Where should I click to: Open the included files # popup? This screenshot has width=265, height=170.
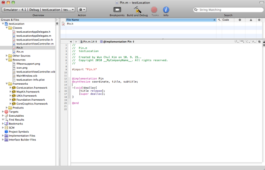coord(254,42)
